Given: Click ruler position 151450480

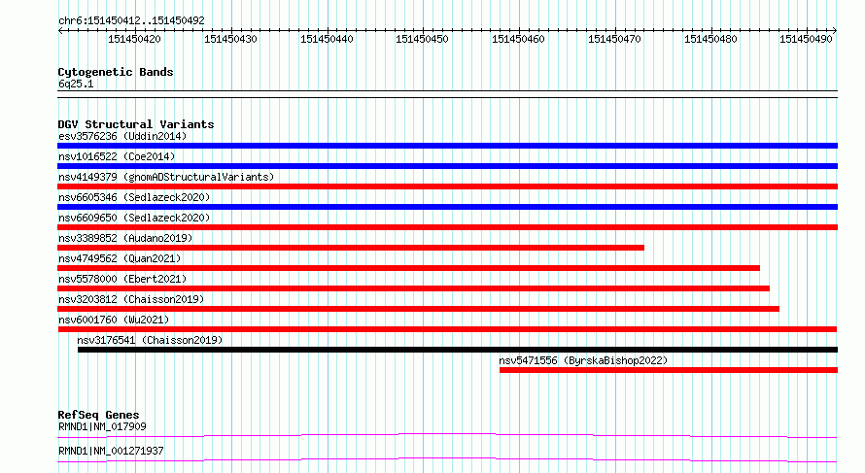Looking at the screenshot, I should click(x=710, y=39).
